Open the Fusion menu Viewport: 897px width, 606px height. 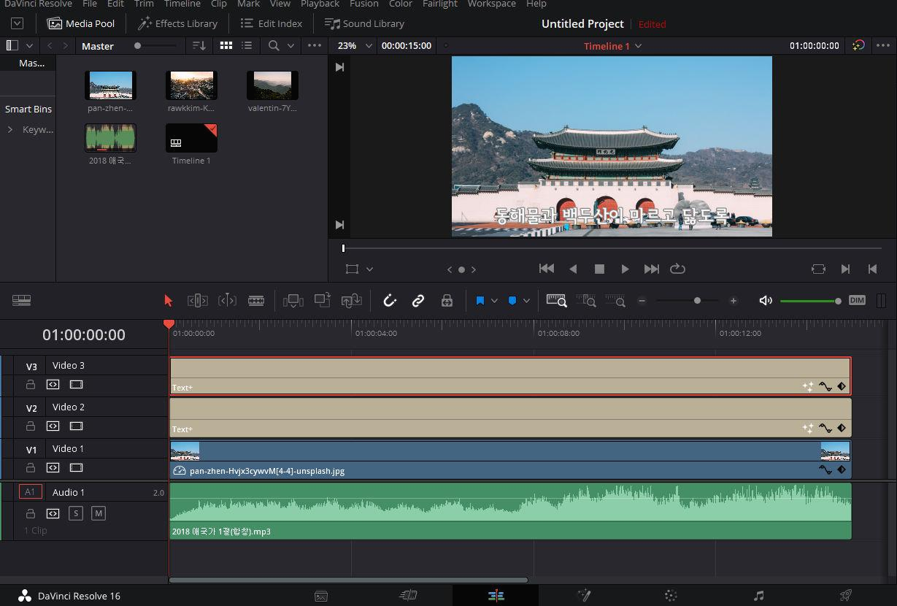(x=363, y=4)
